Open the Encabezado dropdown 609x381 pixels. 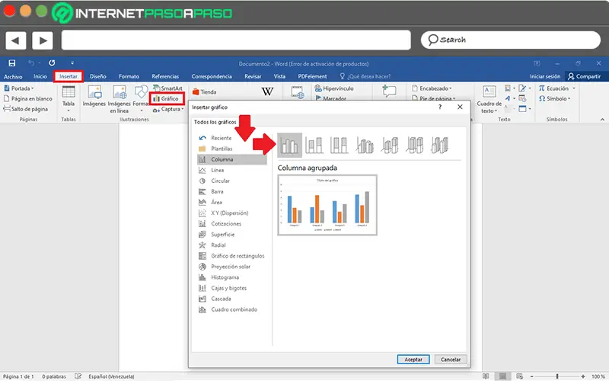click(x=432, y=88)
